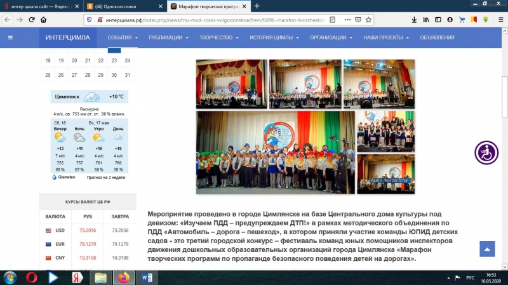Screen dimensions: 508x285
Task: Open the photo with blue banner
Action: [x=385, y=175]
